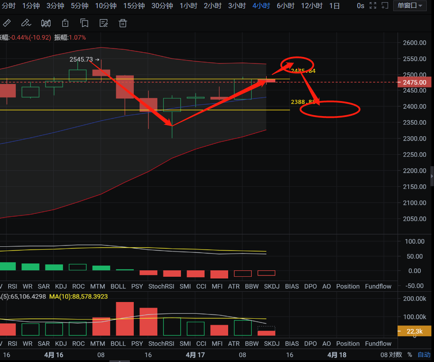
Task: Select StochRSI in the row below the volume panel
Action: [x=161, y=344]
